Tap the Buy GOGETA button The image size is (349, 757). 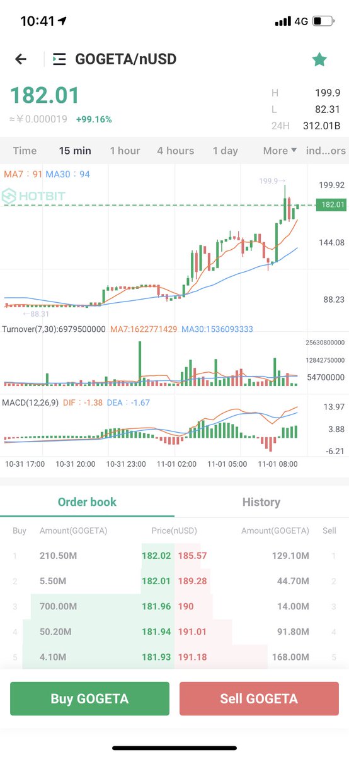click(89, 698)
